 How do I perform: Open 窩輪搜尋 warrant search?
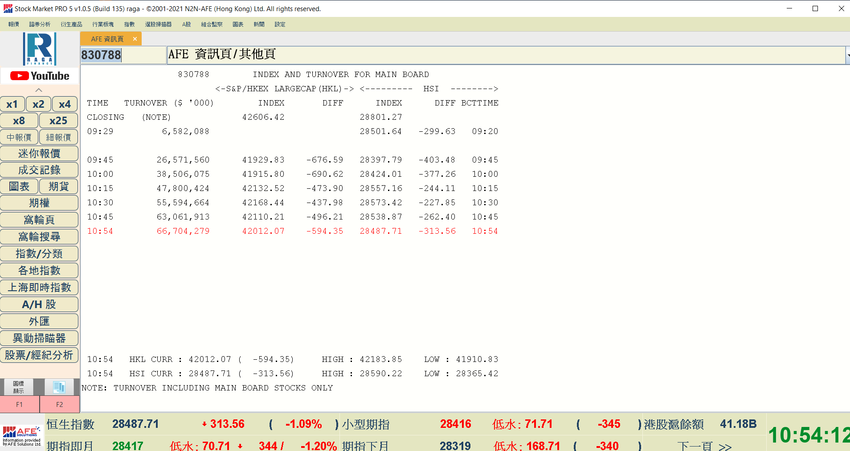point(39,237)
